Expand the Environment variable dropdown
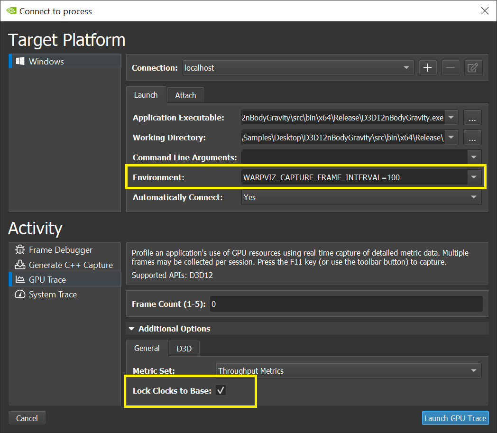 473,177
